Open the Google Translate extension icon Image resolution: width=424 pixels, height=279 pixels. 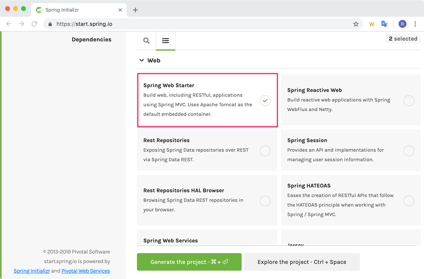pyautogui.click(x=384, y=24)
